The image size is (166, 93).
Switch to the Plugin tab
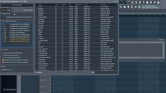(x=9, y=10)
